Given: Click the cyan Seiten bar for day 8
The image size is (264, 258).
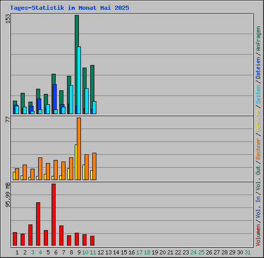Looking at the screenshot, I should (x=71, y=100).
